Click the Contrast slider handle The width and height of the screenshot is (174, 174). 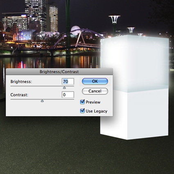point(42,101)
